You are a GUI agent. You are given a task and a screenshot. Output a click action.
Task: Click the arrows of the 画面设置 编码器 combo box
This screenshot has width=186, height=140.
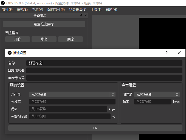click(113, 94)
